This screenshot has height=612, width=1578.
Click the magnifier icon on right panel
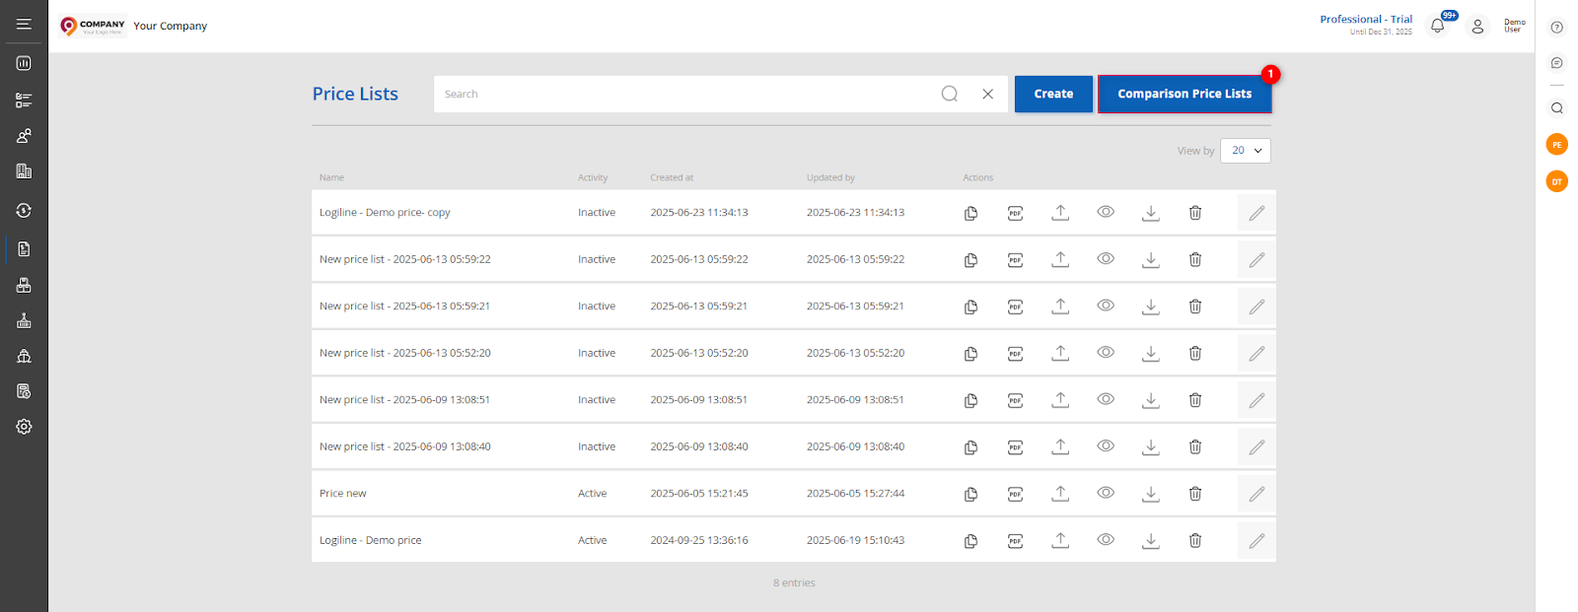(x=1556, y=108)
